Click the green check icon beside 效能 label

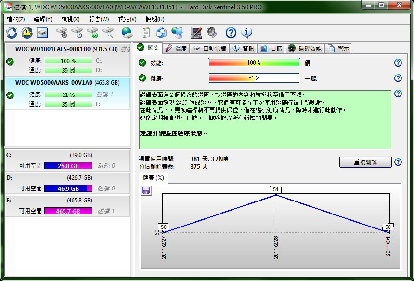pyautogui.click(x=142, y=63)
